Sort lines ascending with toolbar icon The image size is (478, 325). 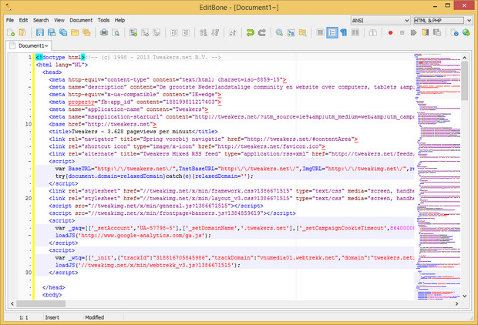pyautogui.click(x=204, y=32)
